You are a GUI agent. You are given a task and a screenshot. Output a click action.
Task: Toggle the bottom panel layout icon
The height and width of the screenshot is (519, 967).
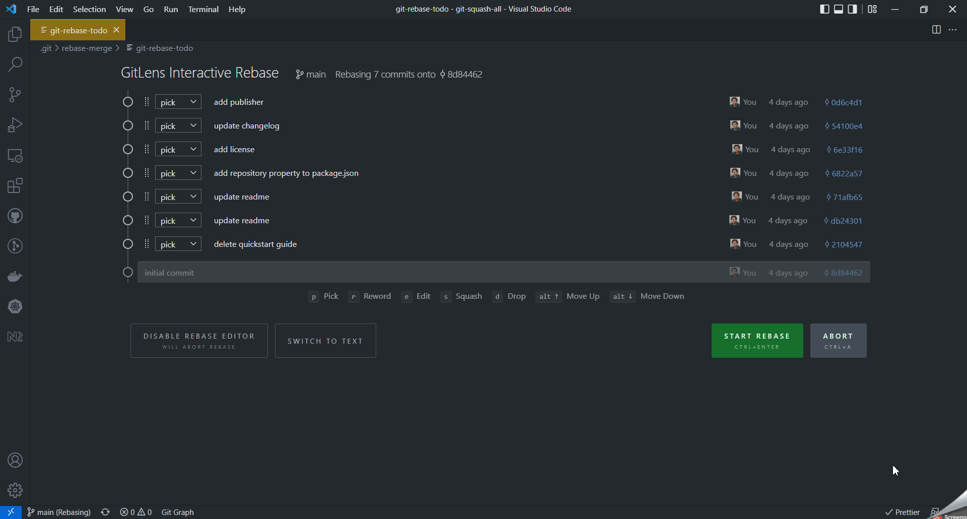coord(839,9)
